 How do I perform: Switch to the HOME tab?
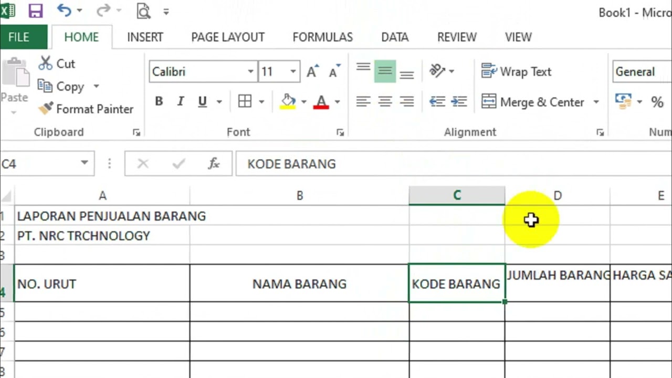pyautogui.click(x=81, y=37)
